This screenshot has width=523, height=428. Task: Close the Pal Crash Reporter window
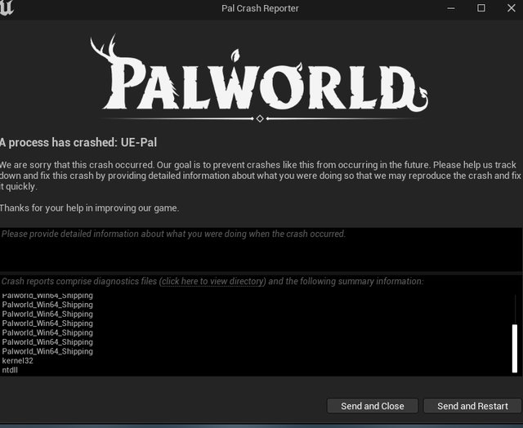(511, 8)
